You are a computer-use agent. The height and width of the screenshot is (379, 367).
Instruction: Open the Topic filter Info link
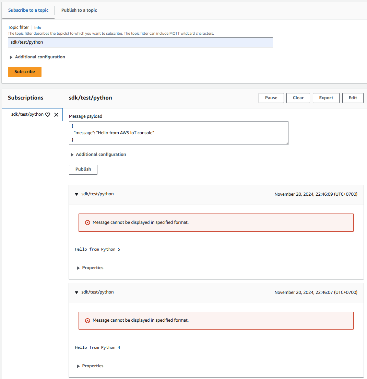(x=38, y=27)
